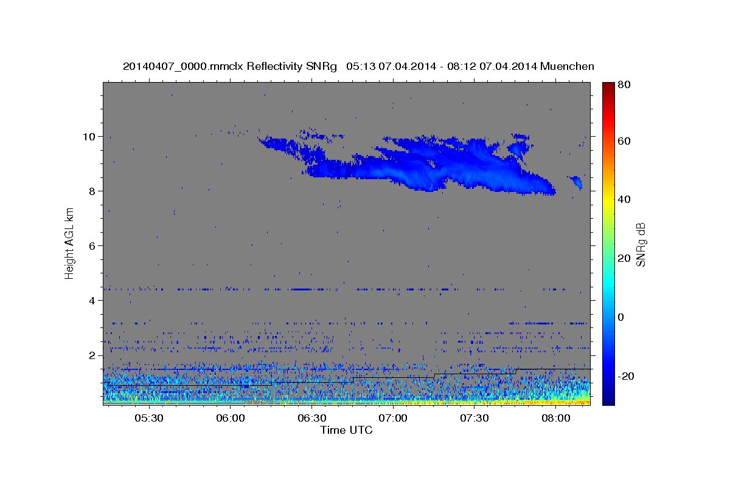Click the height tick label 8
The width and height of the screenshot is (730, 486).
(x=93, y=191)
